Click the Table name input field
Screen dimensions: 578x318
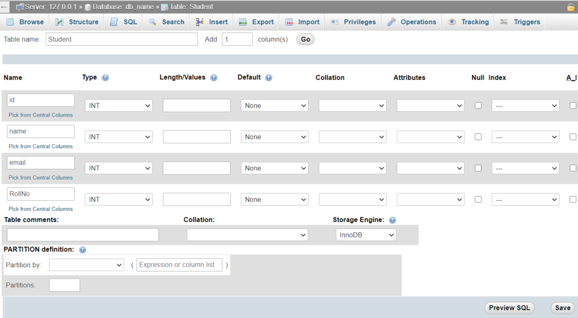point(122,39)
